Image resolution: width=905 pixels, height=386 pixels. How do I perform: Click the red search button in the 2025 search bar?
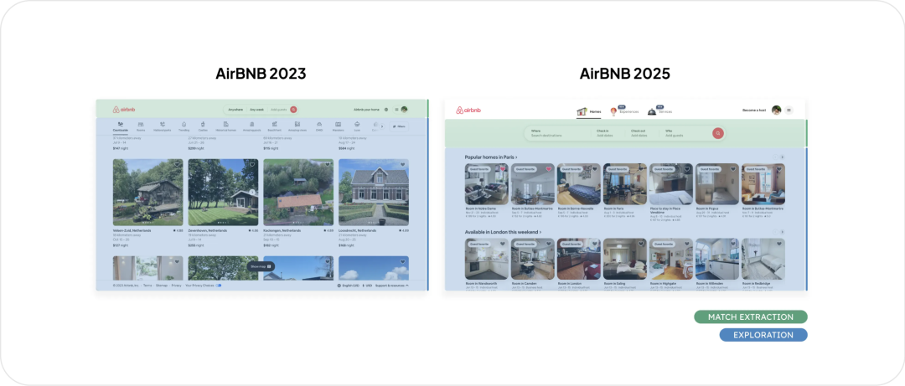[718, 133]
